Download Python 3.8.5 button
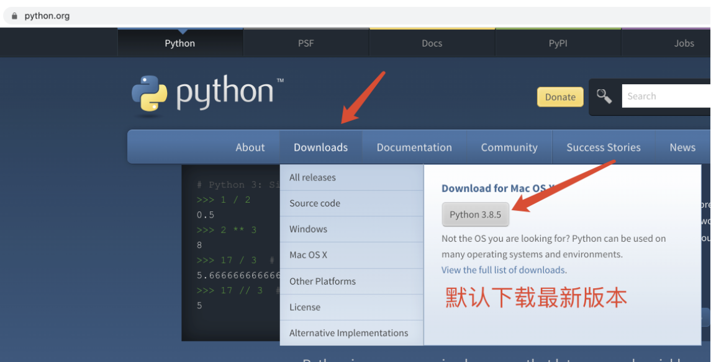711x362 pixels. pos(475,214)
